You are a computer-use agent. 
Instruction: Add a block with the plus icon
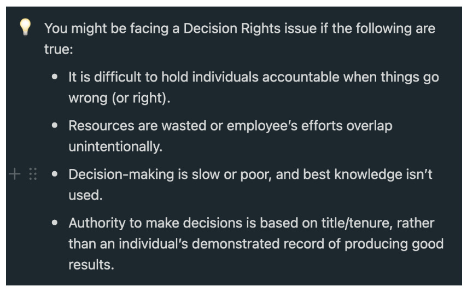click(x=15, y=174)
